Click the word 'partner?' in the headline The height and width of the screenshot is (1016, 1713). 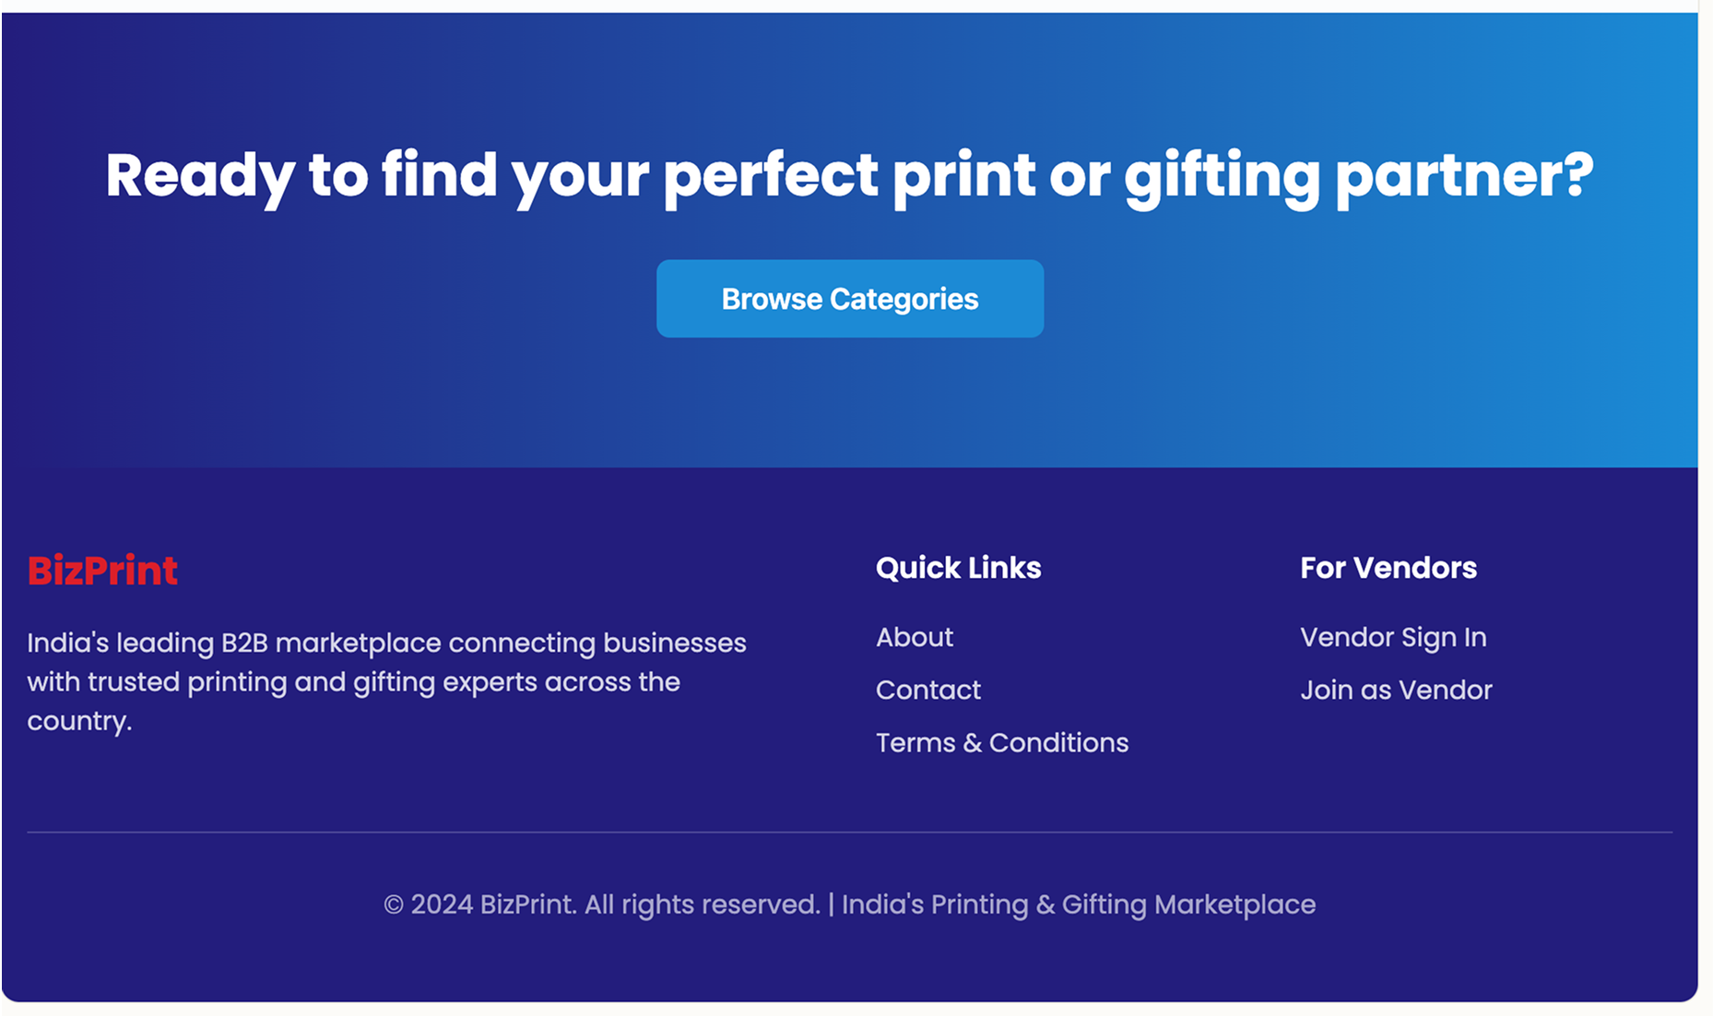click(1463, 175)
